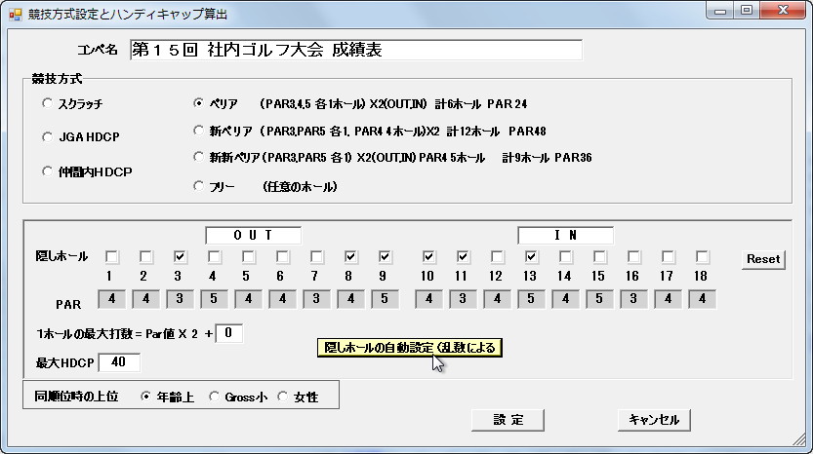Screen dimensions: 813x454
Task: Click PAR box for hole 12
Action: 497,299
